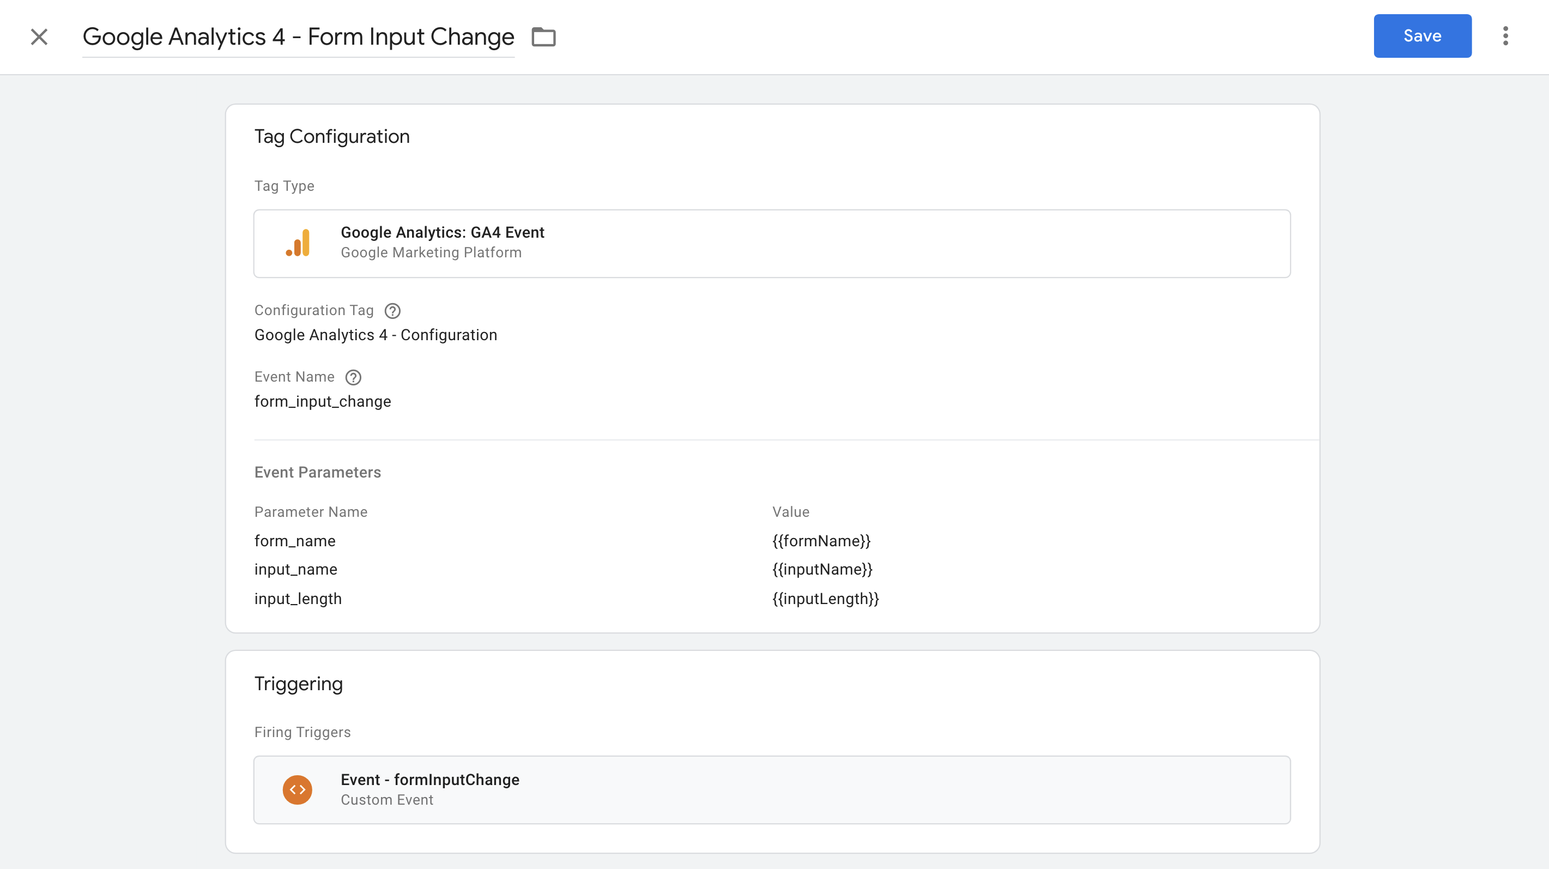Click the Triggering section heading
This screenshot has height=869, width=1549.
299,684
